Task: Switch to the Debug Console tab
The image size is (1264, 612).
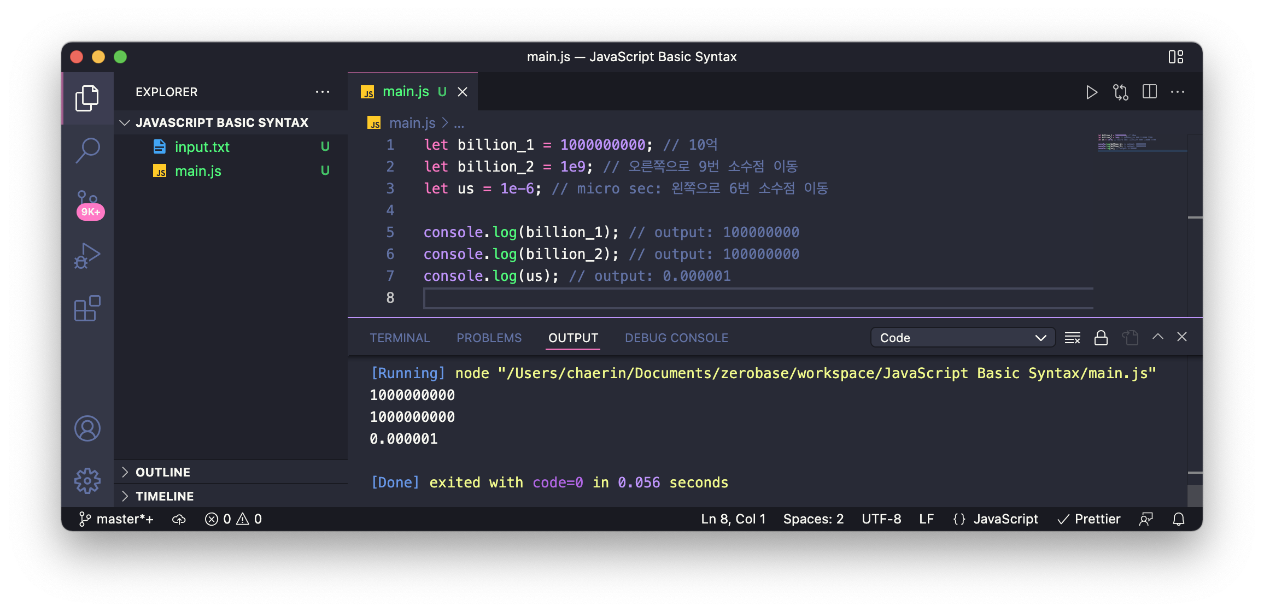Action: click(676, 338)
